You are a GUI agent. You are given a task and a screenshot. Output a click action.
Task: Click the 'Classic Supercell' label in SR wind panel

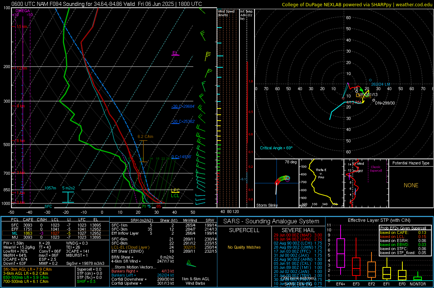(376, 169)
